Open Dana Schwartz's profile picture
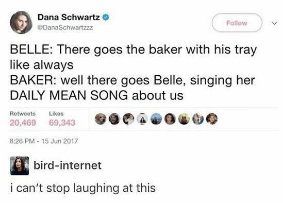Viewport: 283px width, 203px height. tap(21, 23)
